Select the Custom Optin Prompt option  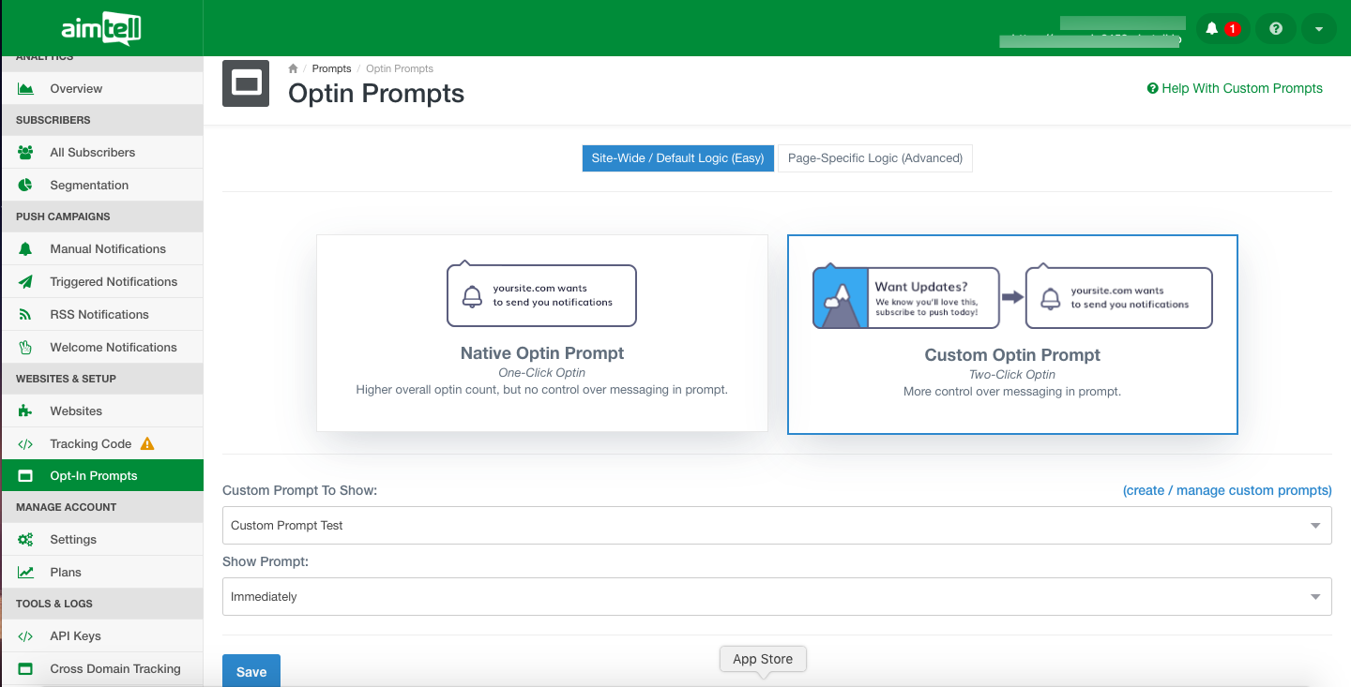click(1012, 335)
